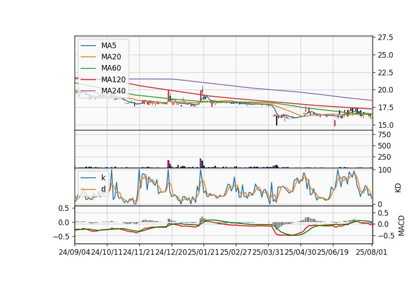Click the MA5 legend label
This screenshot has width=414, height=297.
click(109, 46)
